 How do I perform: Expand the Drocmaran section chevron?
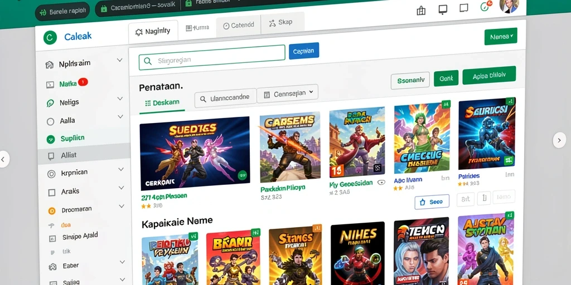[122, 206]
